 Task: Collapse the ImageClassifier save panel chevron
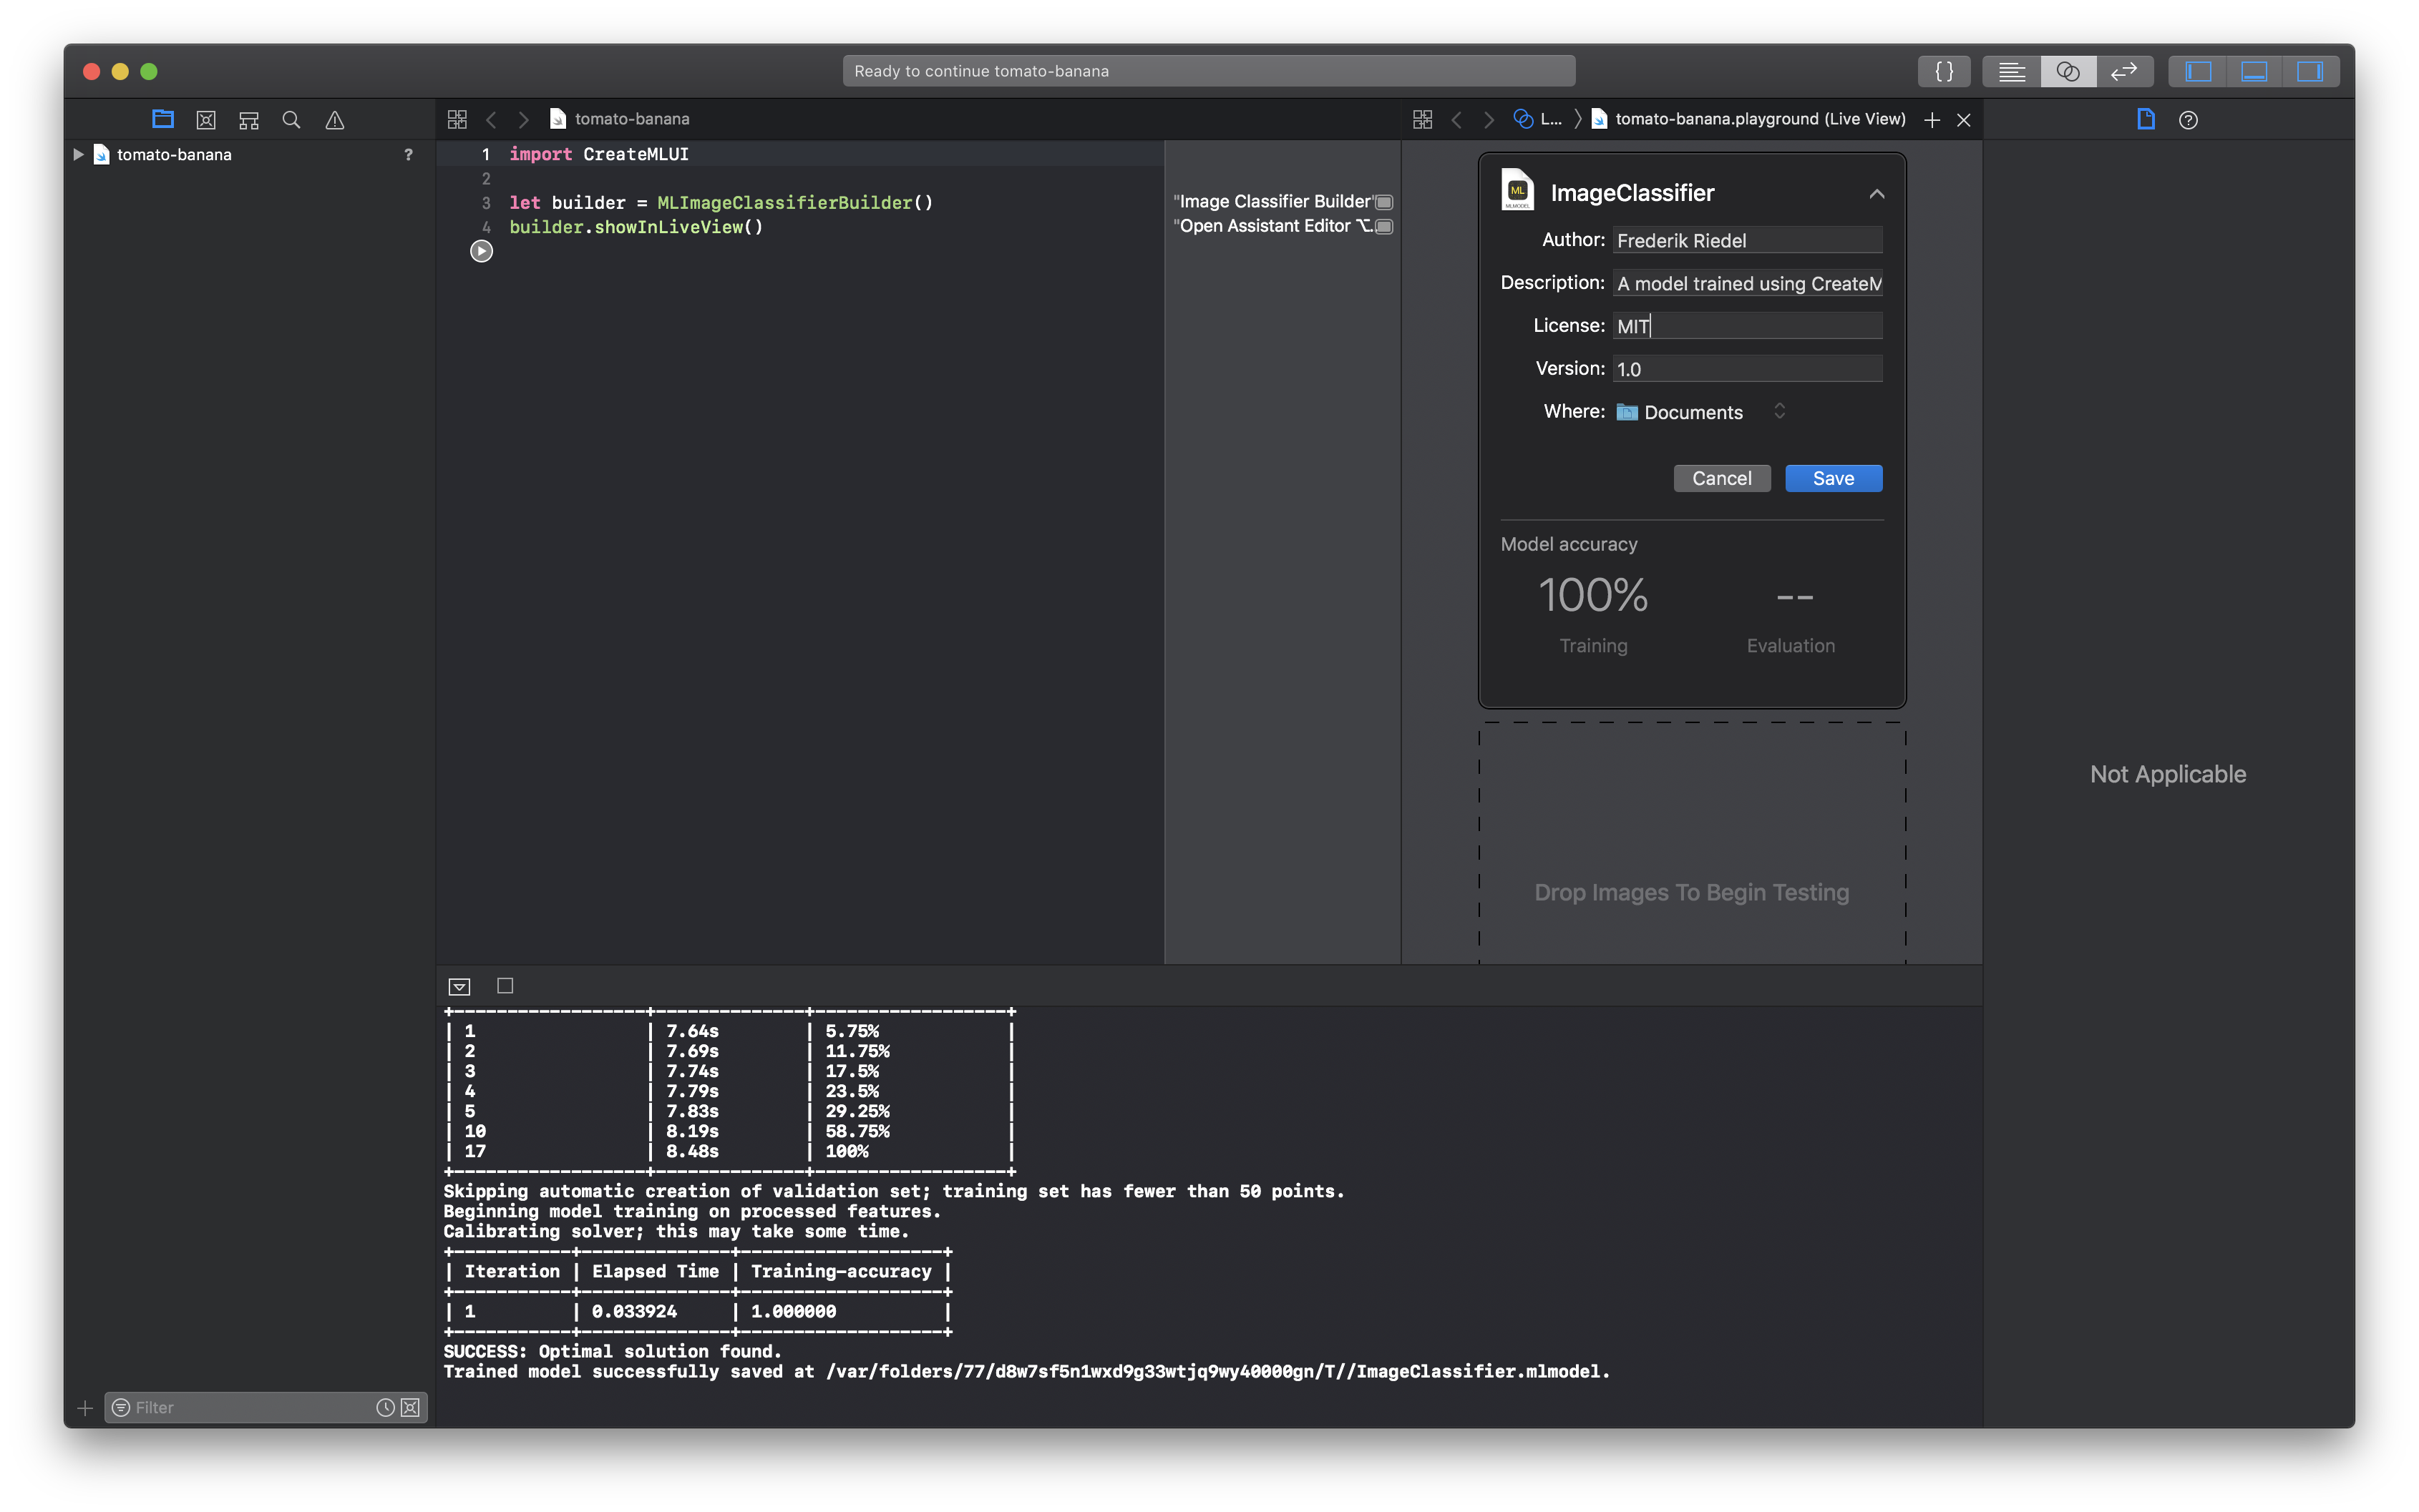pyautogui.click(x=1877, y=194)
